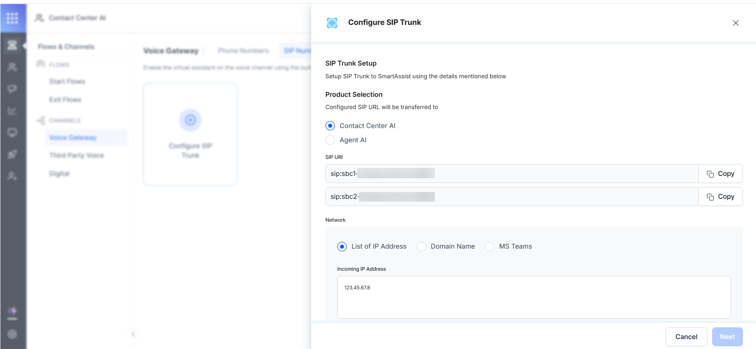Click the rocket icon in left sidebar

point(12,154)
